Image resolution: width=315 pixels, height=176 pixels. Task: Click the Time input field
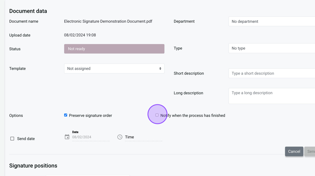pyautogui.click(x=143, y=137)
